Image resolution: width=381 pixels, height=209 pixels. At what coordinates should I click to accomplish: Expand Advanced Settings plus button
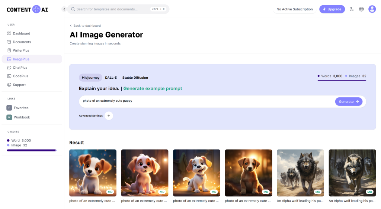pos(109,116)
